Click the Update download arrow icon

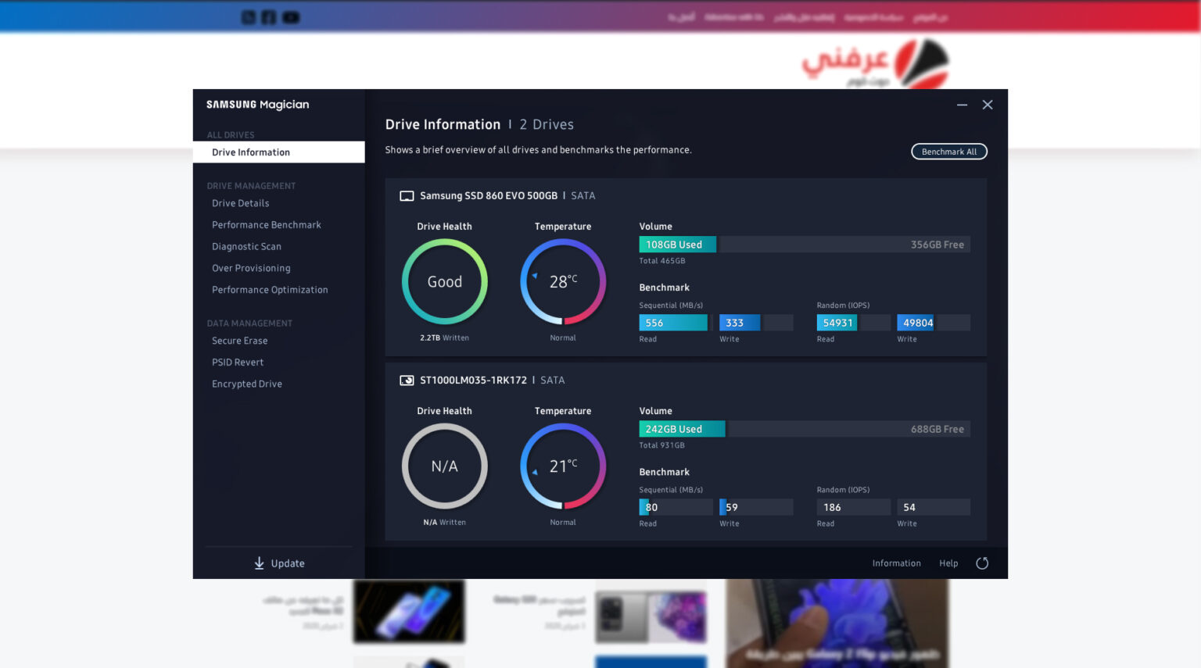[x=259, y=563]
